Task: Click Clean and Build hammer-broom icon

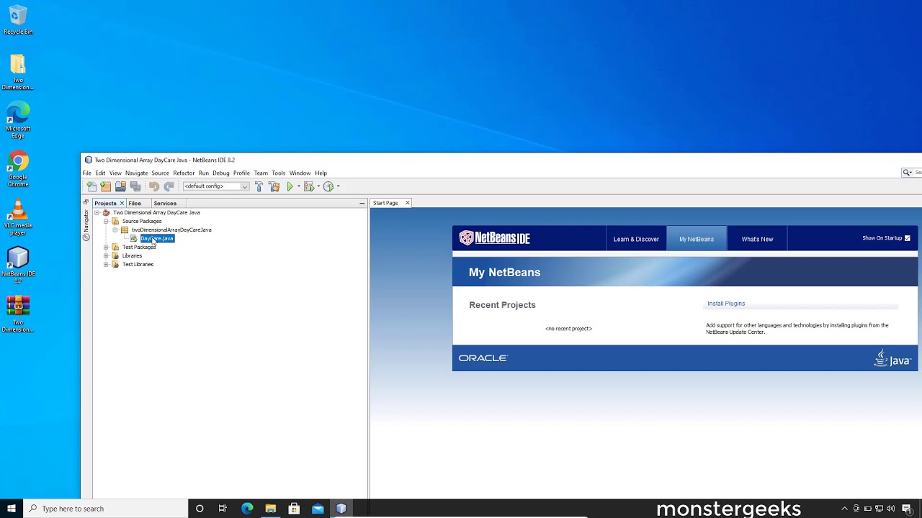Action: [274, 186]
